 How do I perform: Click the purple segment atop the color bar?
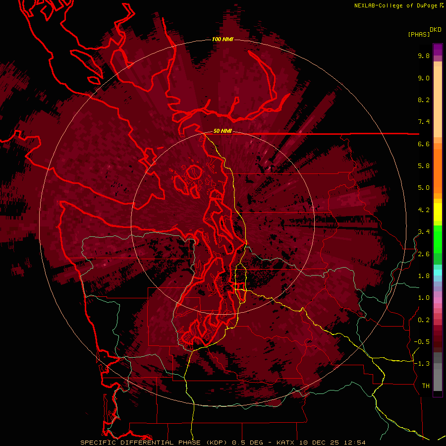[x=438, y=50]
